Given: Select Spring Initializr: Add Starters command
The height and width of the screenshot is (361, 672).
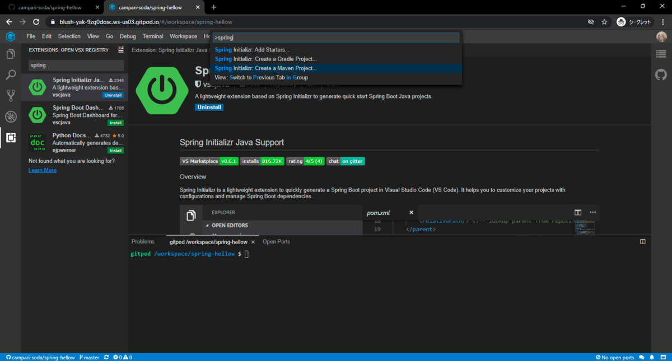Looking at the screenshot, I should (336, 50).
